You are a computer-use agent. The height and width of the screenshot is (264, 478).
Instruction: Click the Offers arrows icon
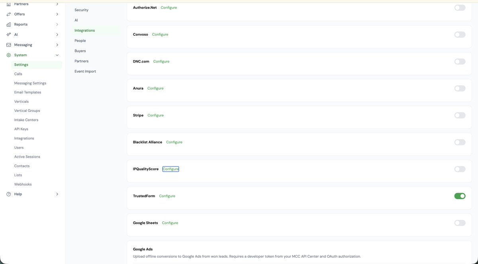[x=9, y=14]
